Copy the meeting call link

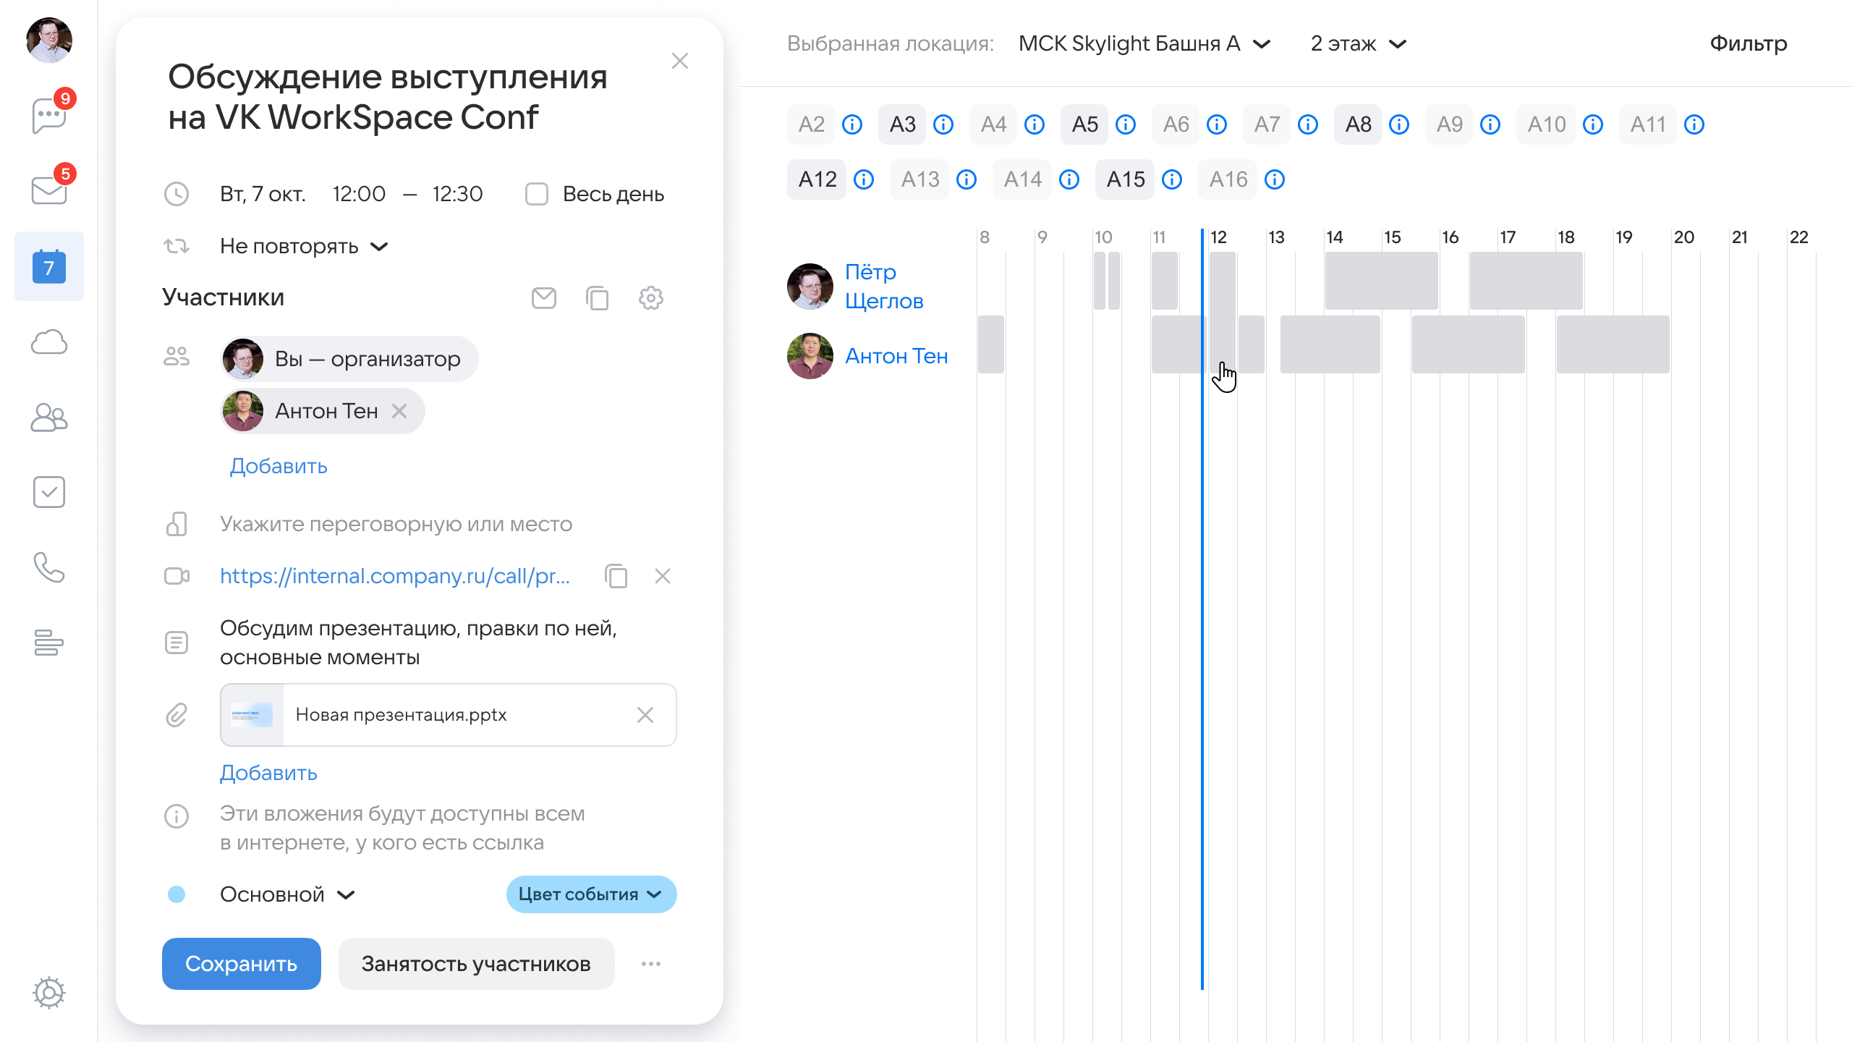(616, 576)
